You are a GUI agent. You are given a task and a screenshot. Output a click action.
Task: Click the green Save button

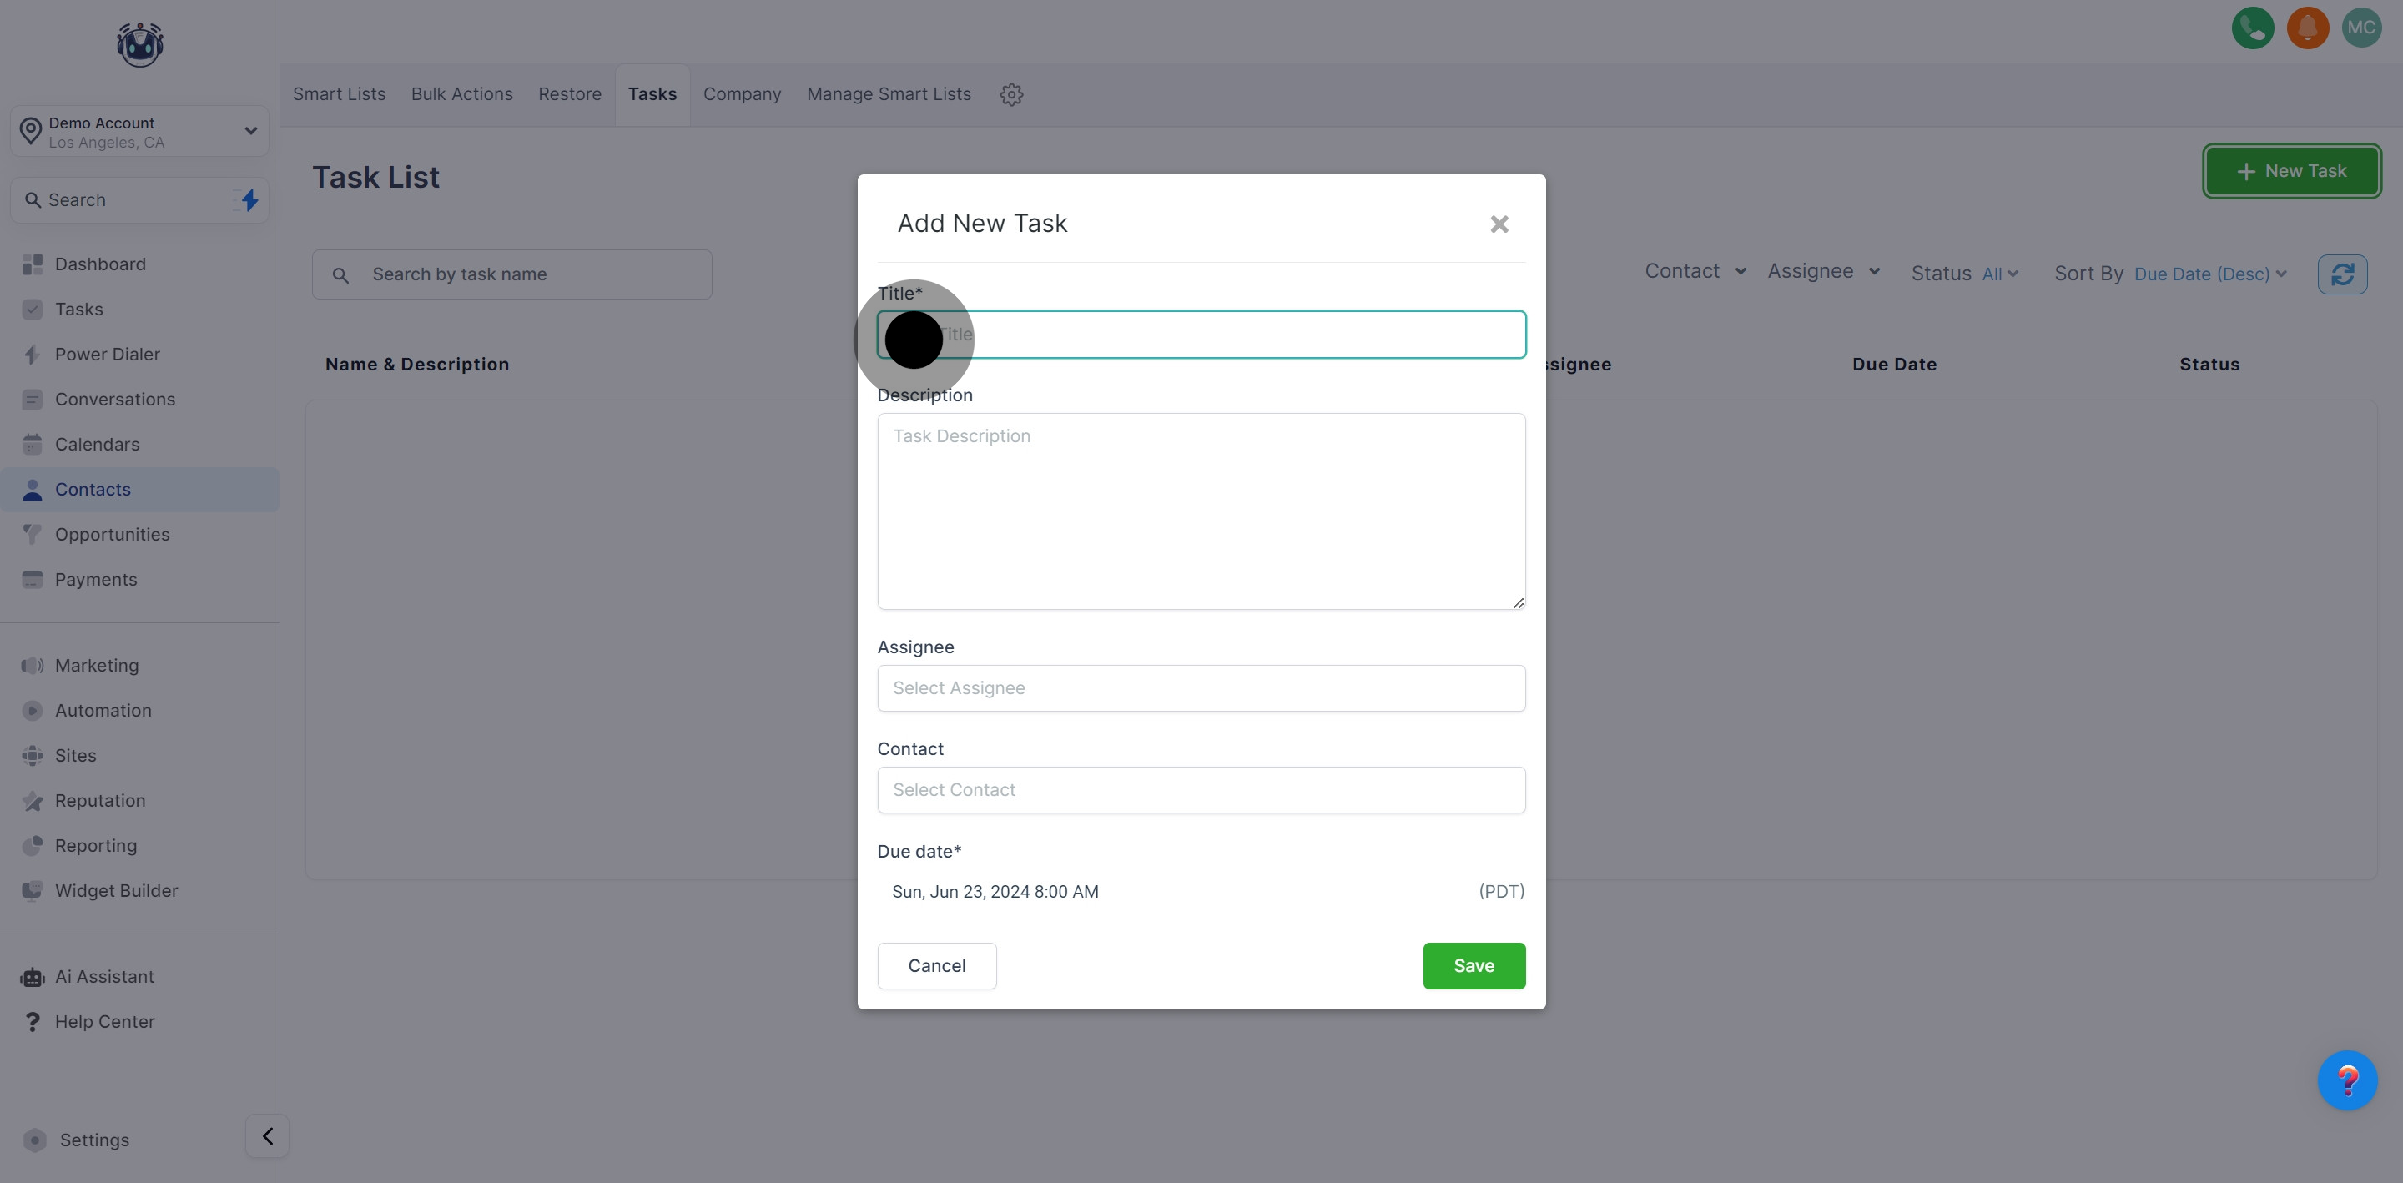[1473, 965]
